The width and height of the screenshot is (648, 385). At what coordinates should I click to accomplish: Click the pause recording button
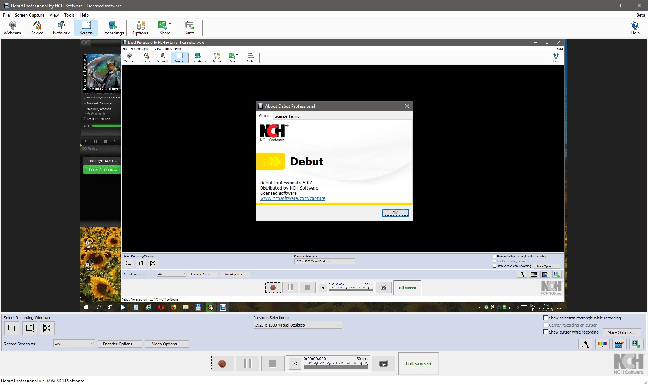[x=248, y=364]
